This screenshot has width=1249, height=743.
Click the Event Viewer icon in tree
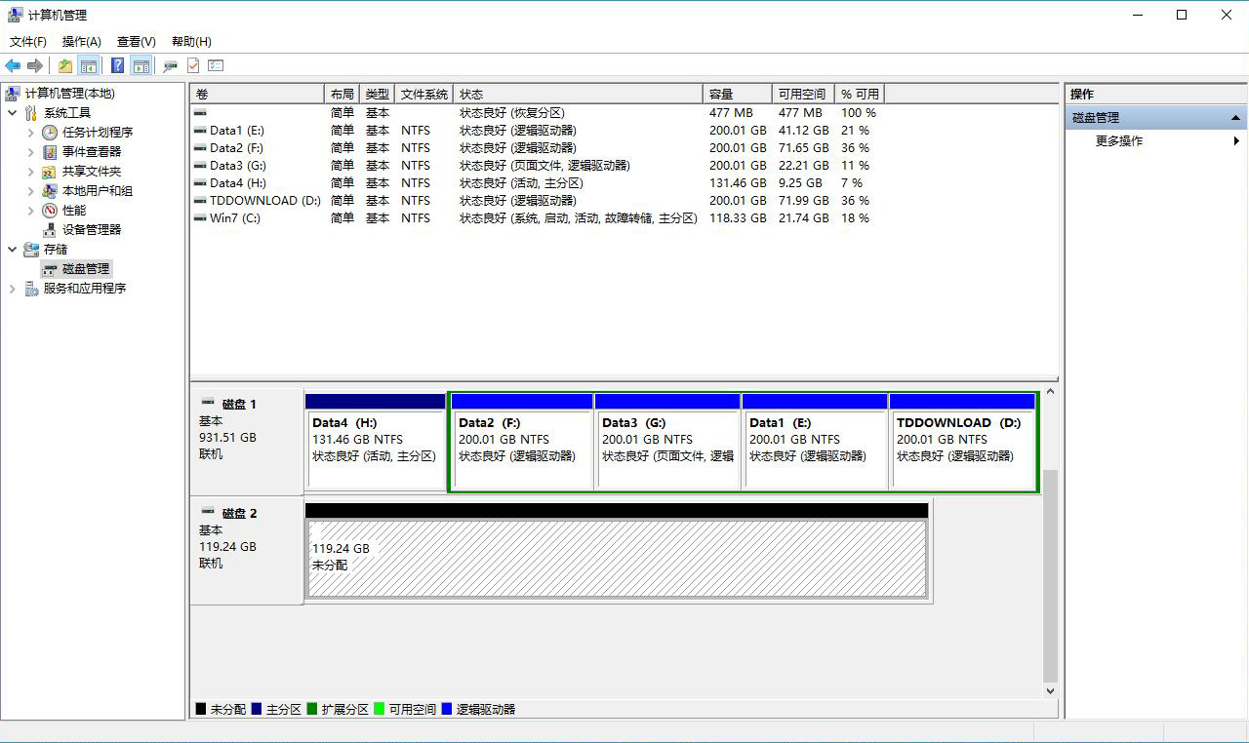[50, 152]
